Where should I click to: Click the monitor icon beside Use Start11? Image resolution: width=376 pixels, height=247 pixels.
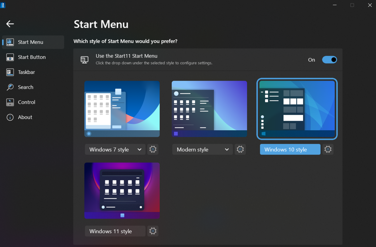(84, 60)
